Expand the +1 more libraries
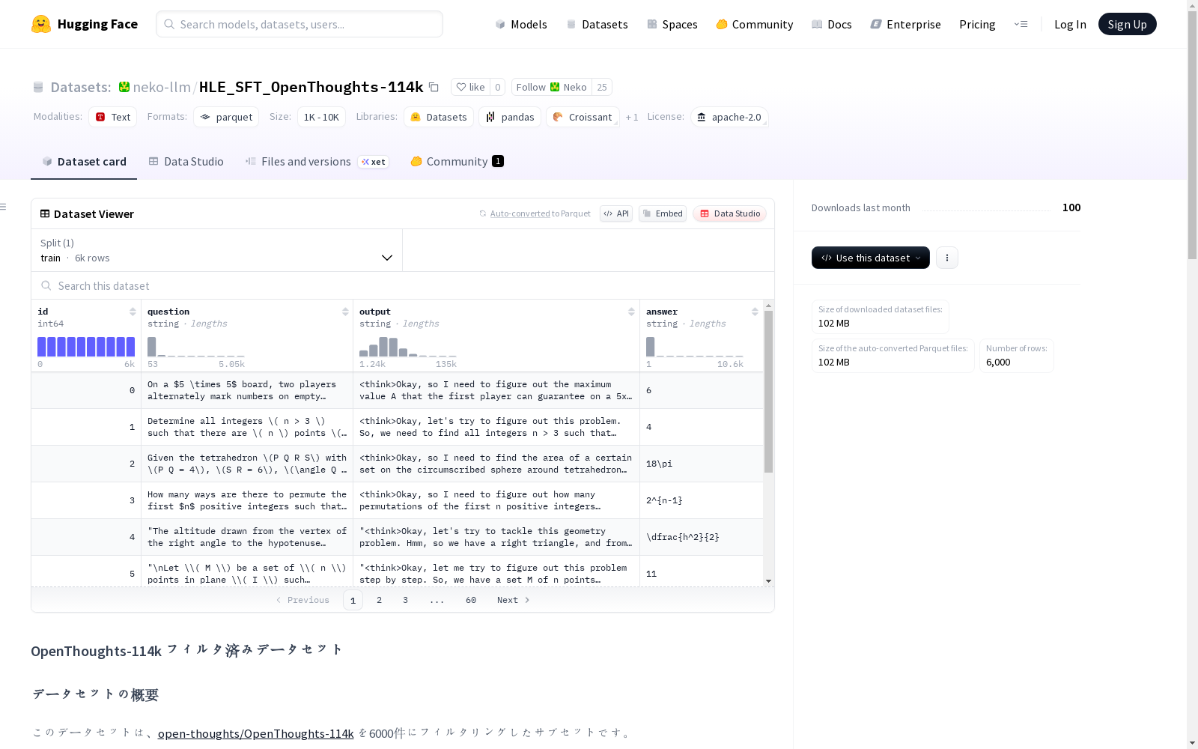 [x=632, y=117]
